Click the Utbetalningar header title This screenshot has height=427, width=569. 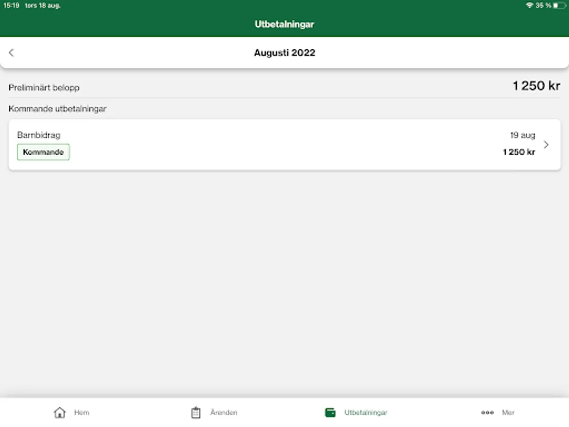pos(284,24)
